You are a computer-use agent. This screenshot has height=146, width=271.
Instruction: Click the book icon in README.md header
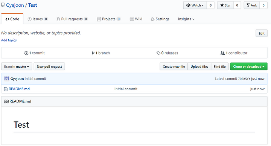pos(6,101)
